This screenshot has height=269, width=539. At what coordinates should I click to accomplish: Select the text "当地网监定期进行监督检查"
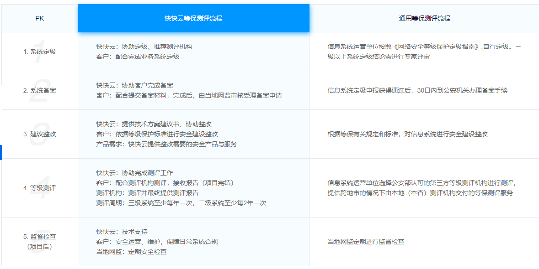tap(366, 242)
